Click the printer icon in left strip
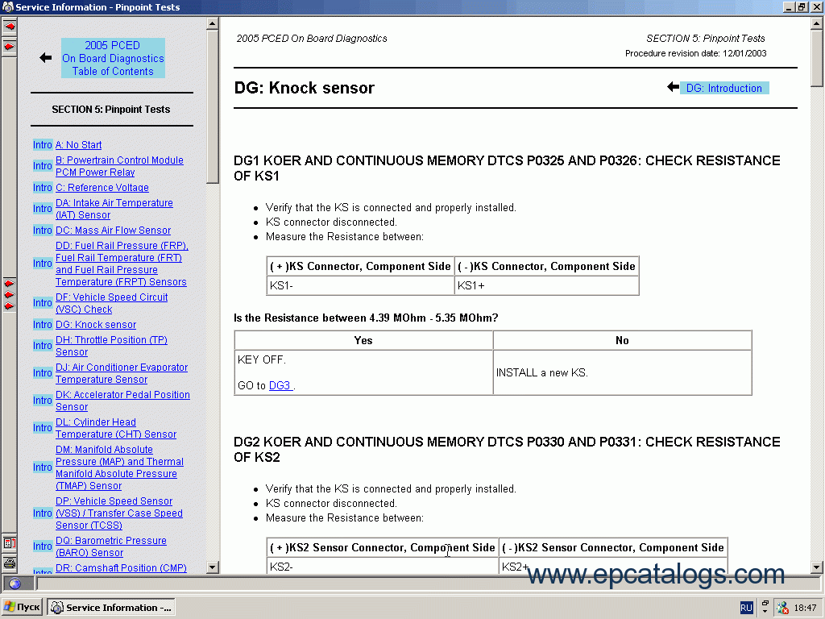The image size is (825, 619). click(x=9, y=563)
